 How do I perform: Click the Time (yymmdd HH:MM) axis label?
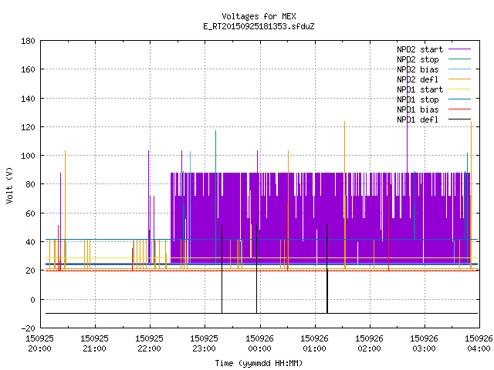pyautogui.click(x=259, y=363)
